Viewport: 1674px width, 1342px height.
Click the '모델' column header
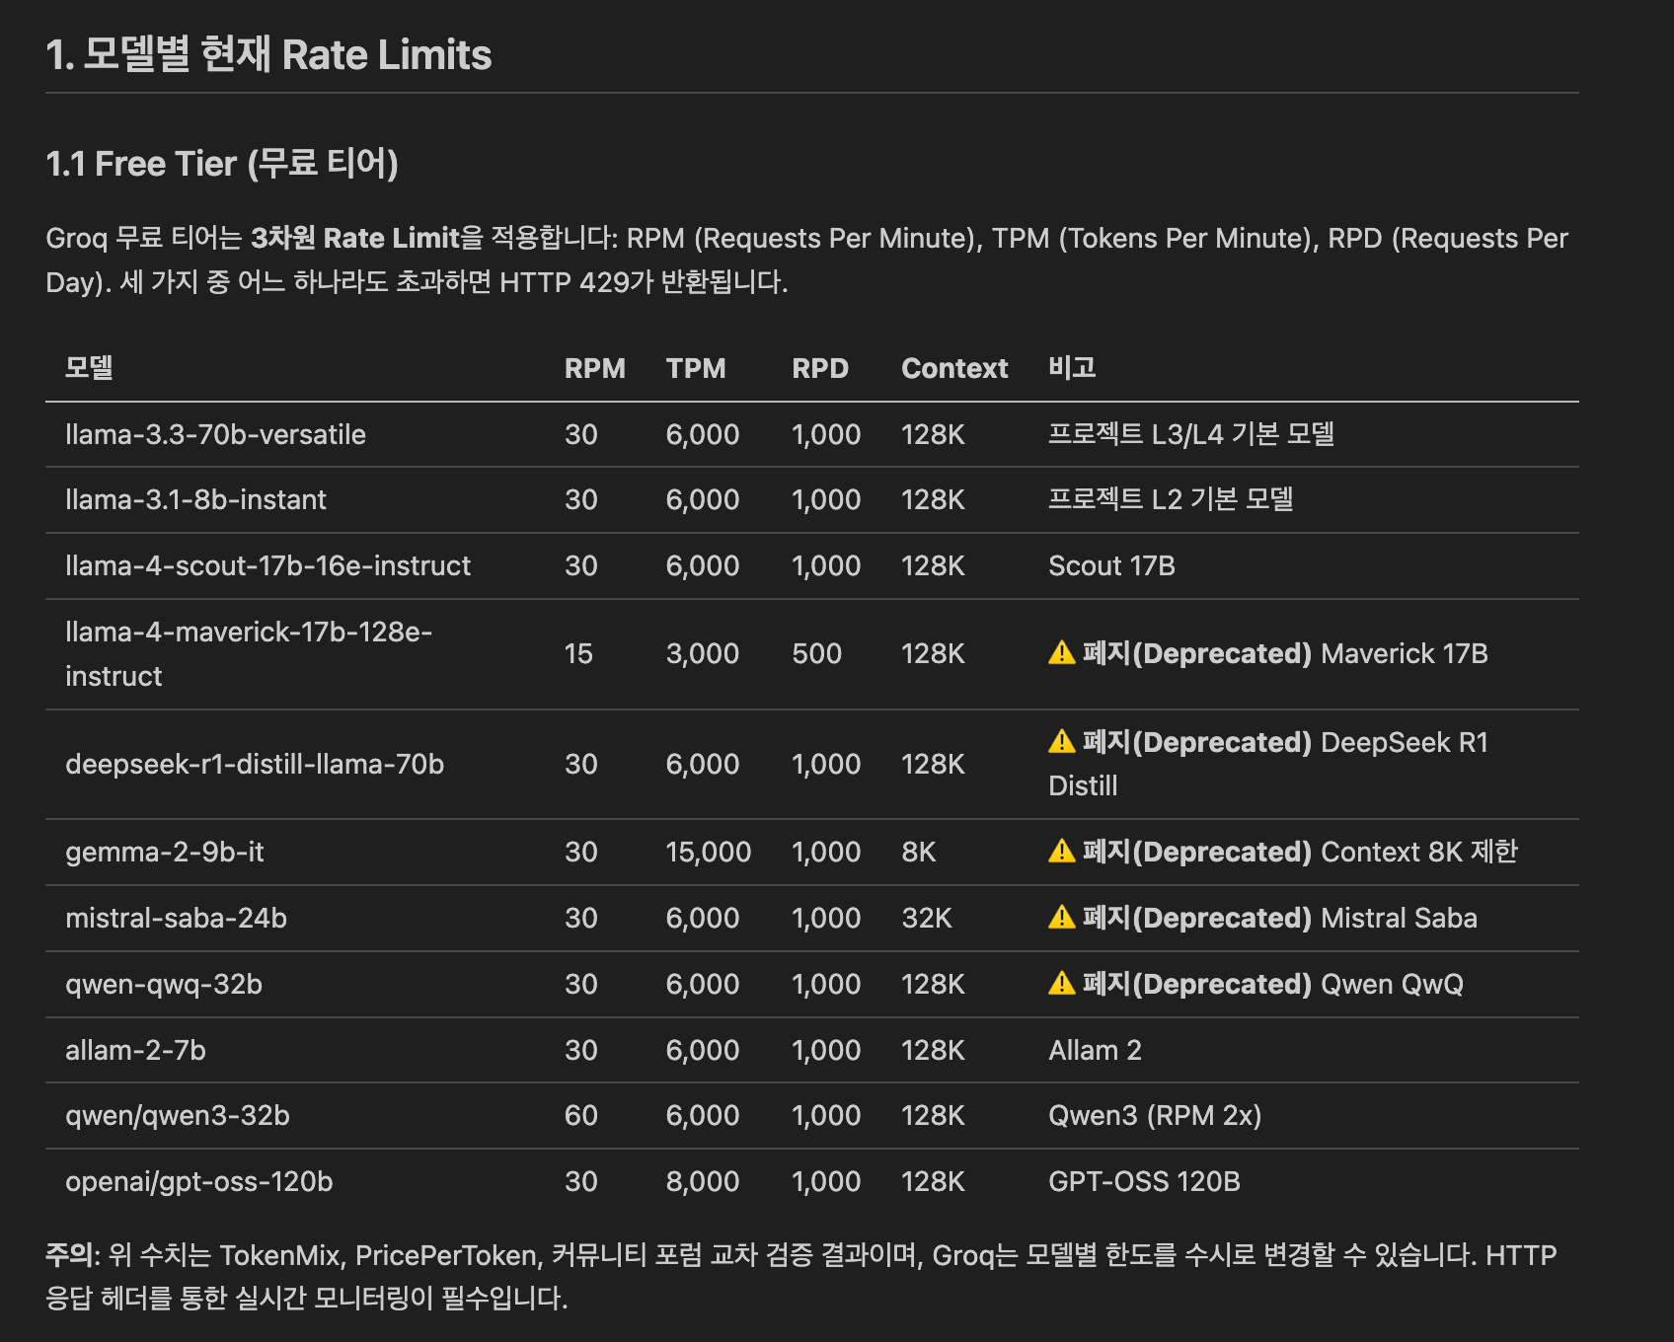(x=89, y=368)
